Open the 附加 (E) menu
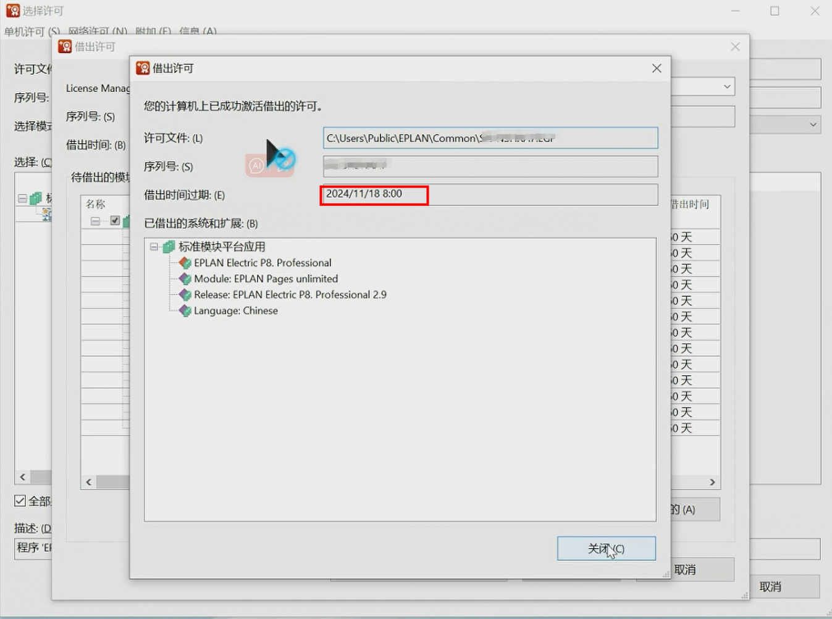 pyautogui.click(x=153, y=31)
